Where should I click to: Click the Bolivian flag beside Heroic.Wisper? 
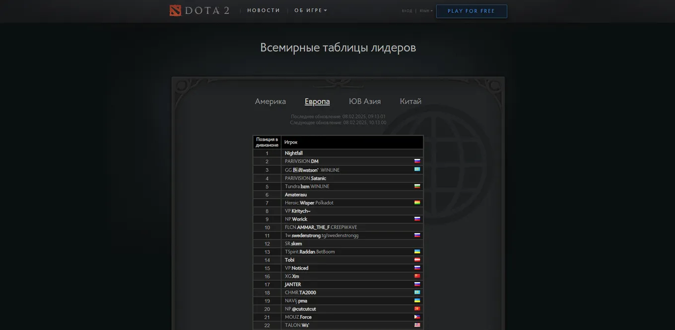click(417, 203)
